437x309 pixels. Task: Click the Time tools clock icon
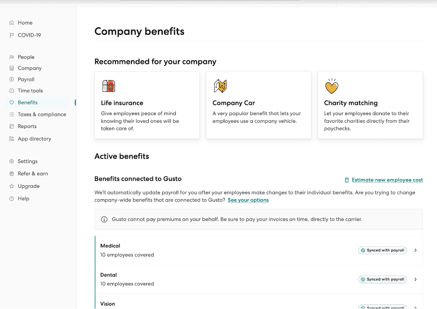(11, 90)
